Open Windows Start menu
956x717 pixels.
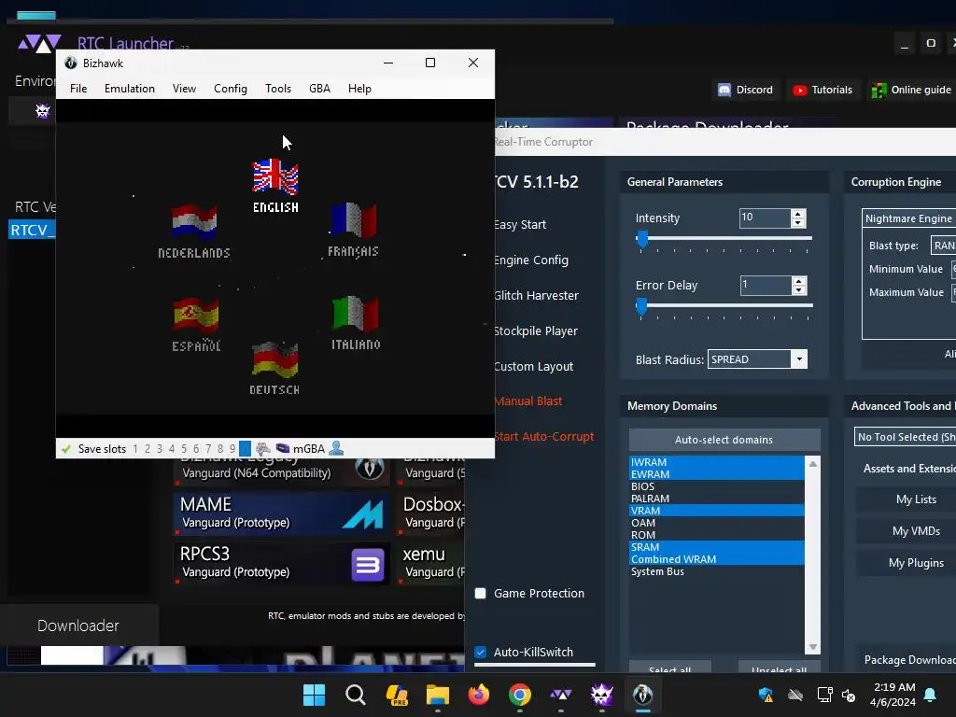[x=314, y=695]
